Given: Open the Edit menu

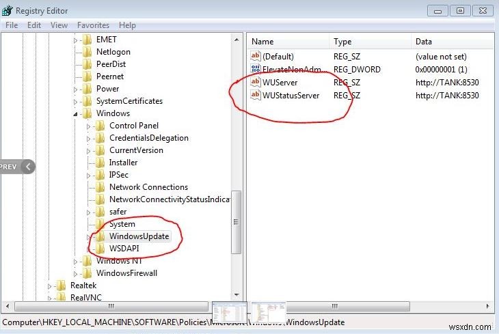Looking at the screenshot, I should pos(34,25).
